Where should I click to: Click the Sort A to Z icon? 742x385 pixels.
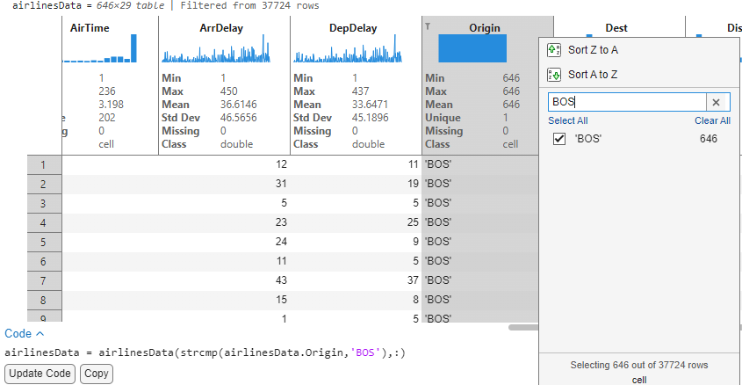click(554, 75)
